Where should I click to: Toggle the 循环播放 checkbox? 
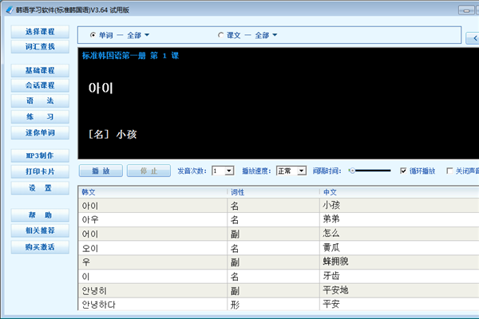coord(403,171)
